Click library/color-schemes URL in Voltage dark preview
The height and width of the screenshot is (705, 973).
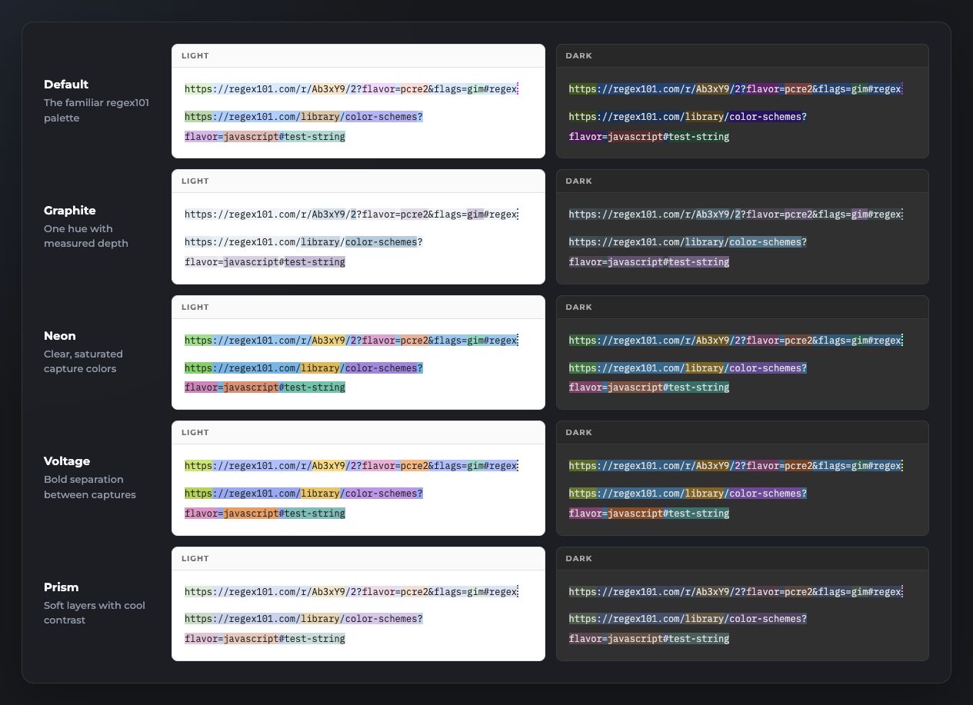click(688, 494)
